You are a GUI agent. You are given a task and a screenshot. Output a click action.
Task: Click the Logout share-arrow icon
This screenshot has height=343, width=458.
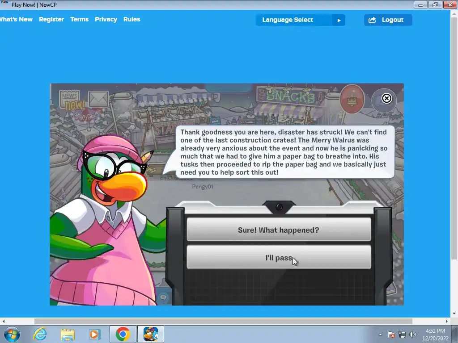pos(372,20)
